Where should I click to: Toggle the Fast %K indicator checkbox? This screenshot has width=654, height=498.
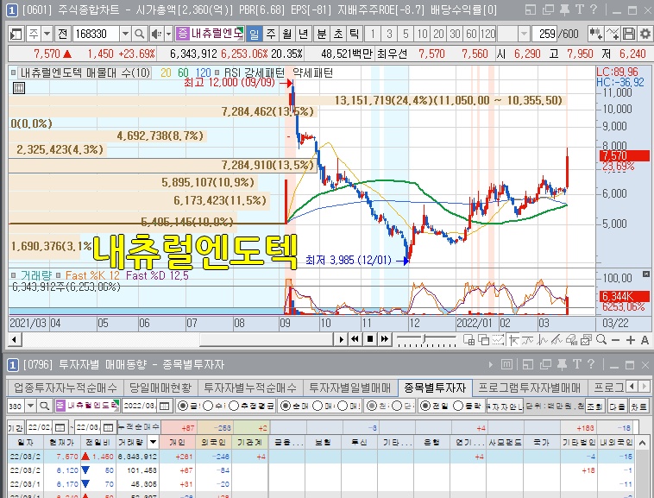click(59, 275)
